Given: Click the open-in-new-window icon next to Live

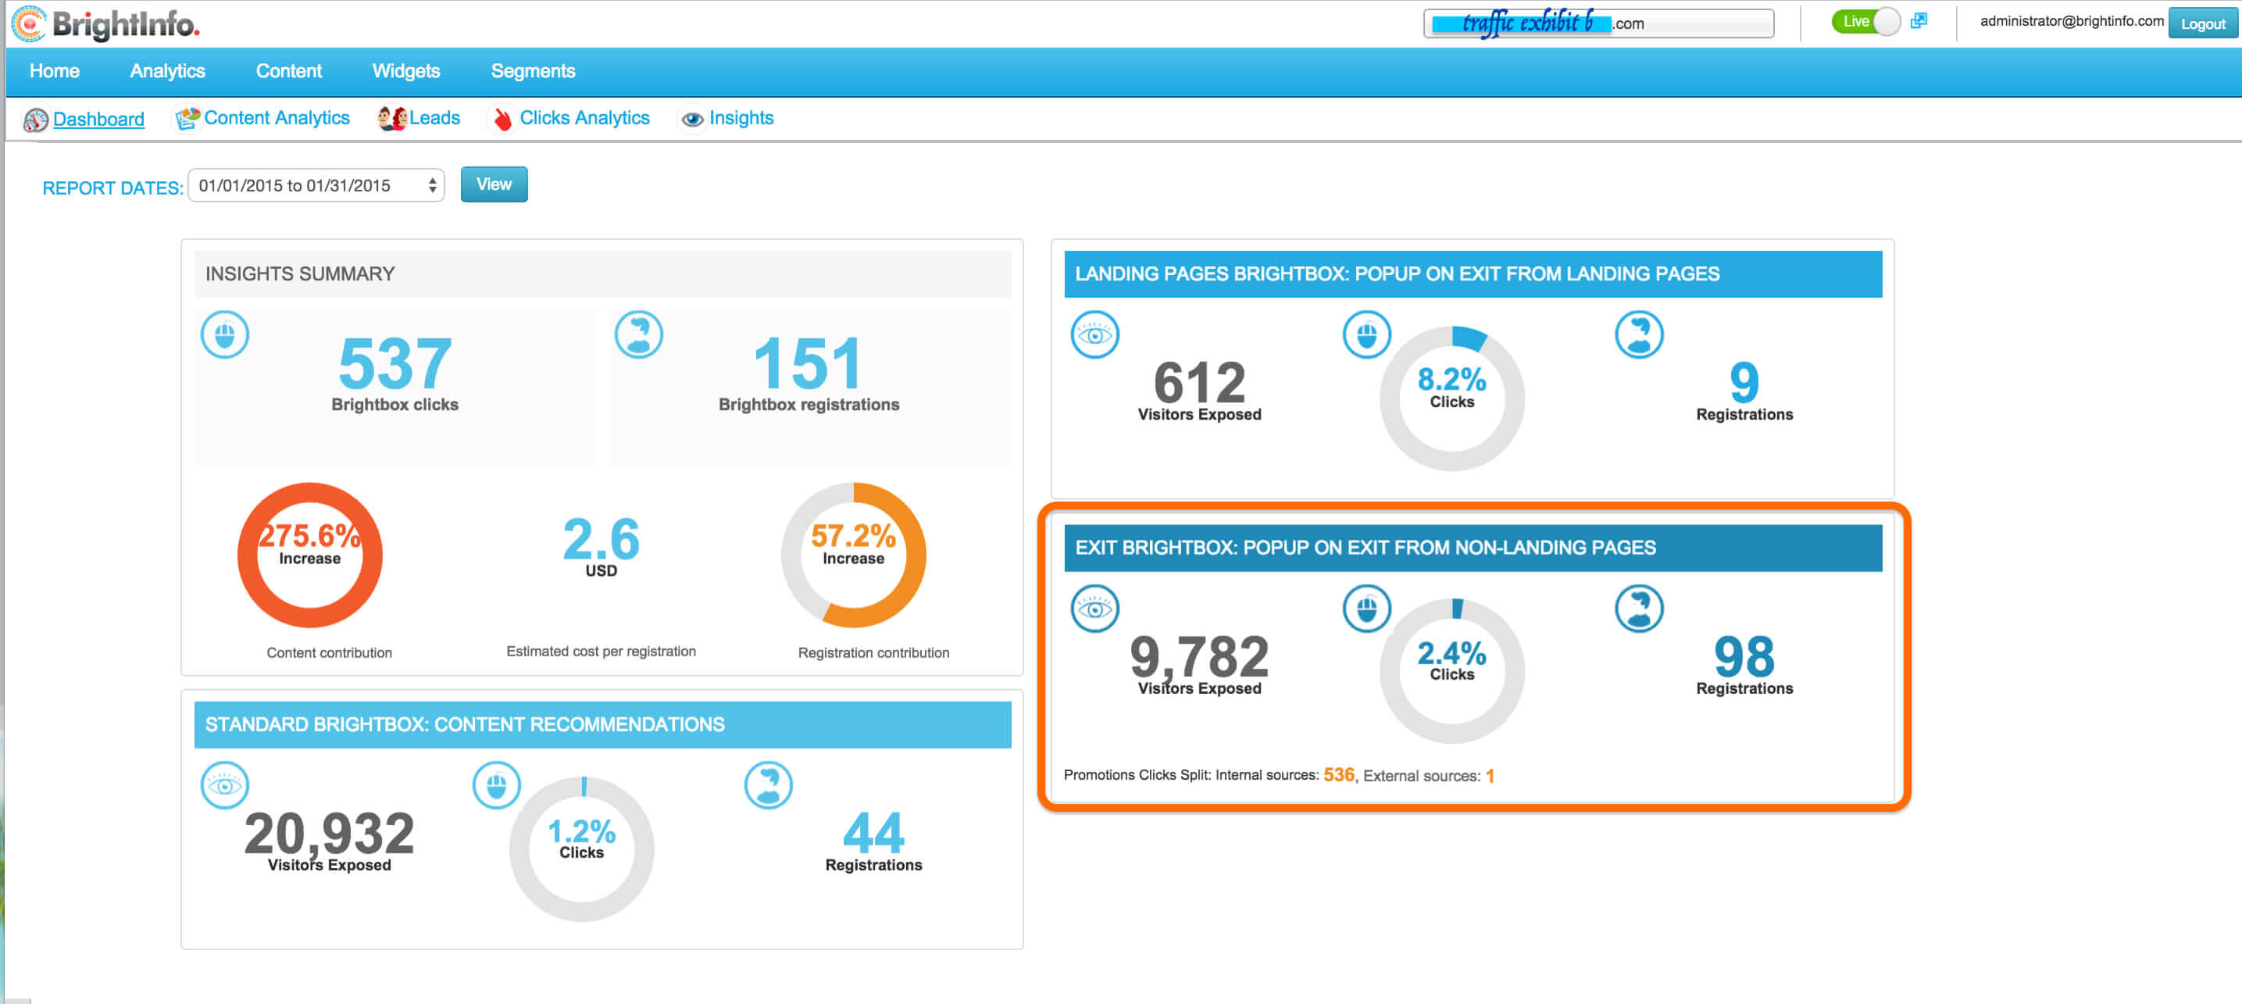Looking at the screenshot, I should click(1919, 21).
